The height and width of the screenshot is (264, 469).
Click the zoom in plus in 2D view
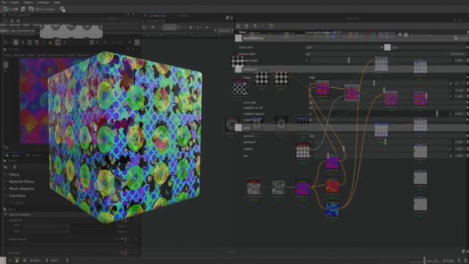pos(130,43)
